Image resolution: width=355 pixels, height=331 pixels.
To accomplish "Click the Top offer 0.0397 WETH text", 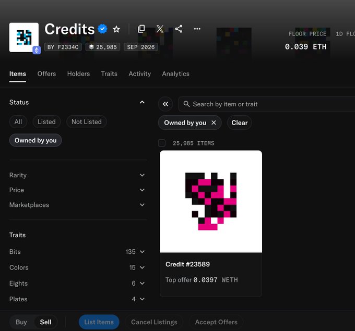I will pyautogui.click(x=202, y=280).
